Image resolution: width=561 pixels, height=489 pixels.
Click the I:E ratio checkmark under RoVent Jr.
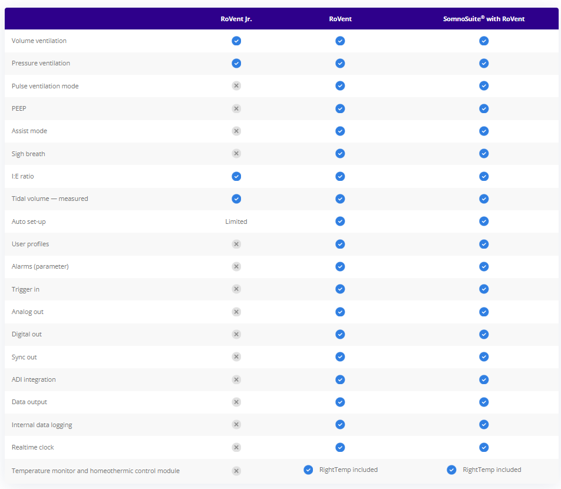point(236,176)
